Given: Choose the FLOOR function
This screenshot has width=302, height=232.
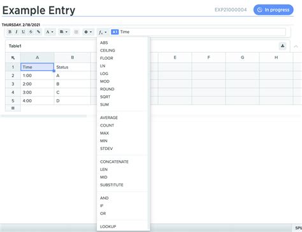Looking at the screenshot, I should (x=106, y=58).
